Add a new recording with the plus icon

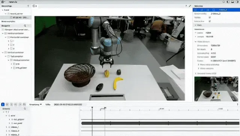(x=28, y=6)
